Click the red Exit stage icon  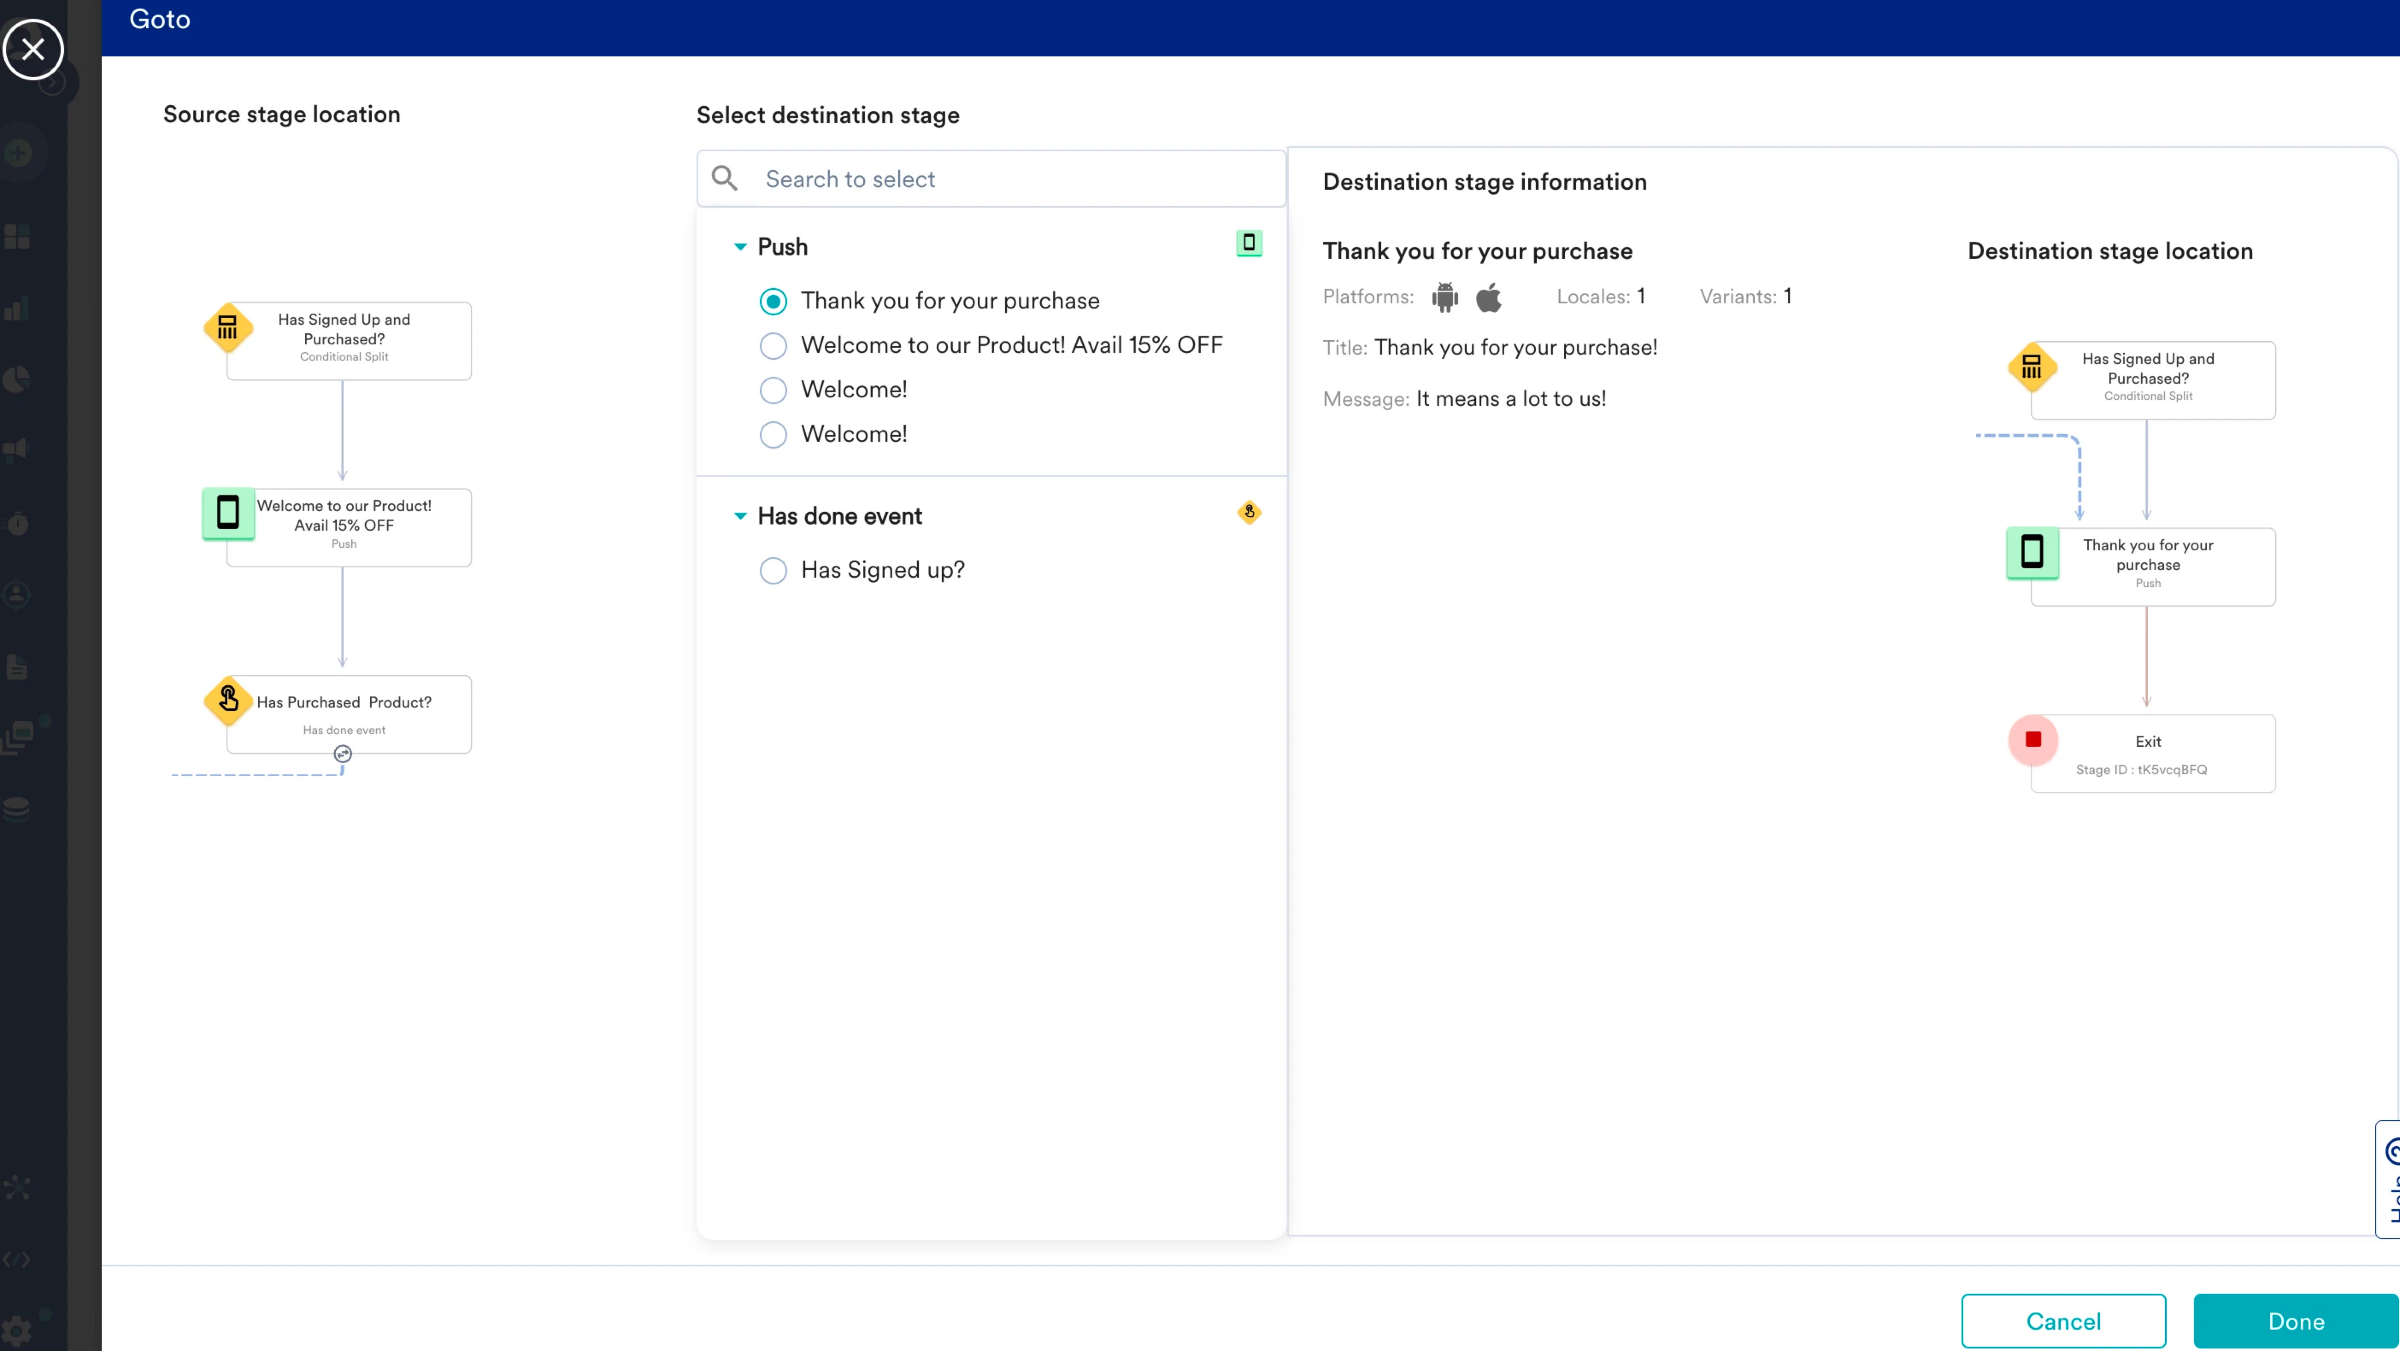pos(2033,740)
